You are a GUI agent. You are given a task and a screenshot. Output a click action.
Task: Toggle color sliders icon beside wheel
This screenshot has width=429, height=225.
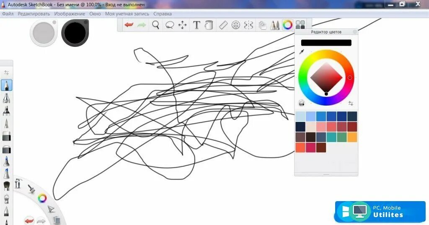coord(351,103)
